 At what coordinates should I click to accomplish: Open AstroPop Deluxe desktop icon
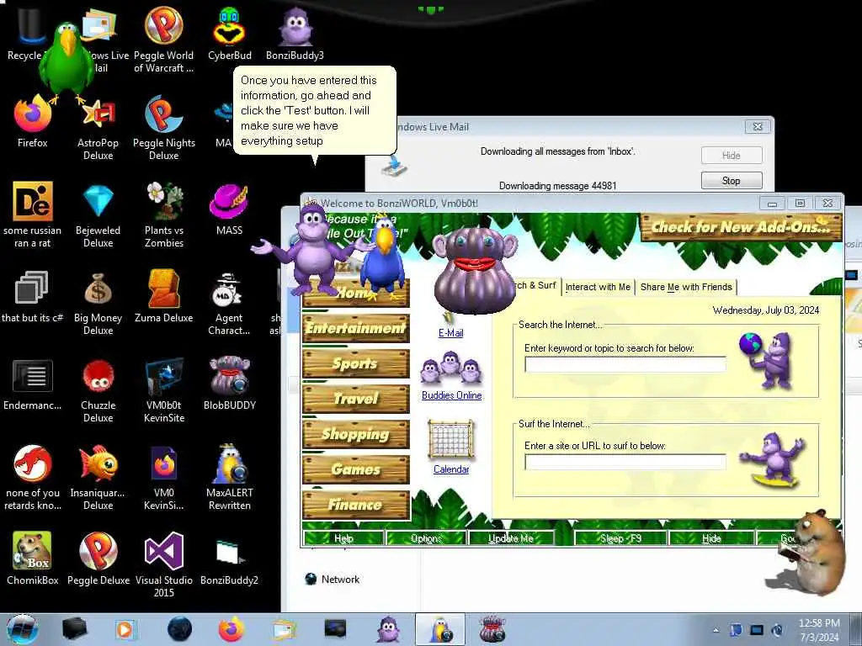[98, 128]
